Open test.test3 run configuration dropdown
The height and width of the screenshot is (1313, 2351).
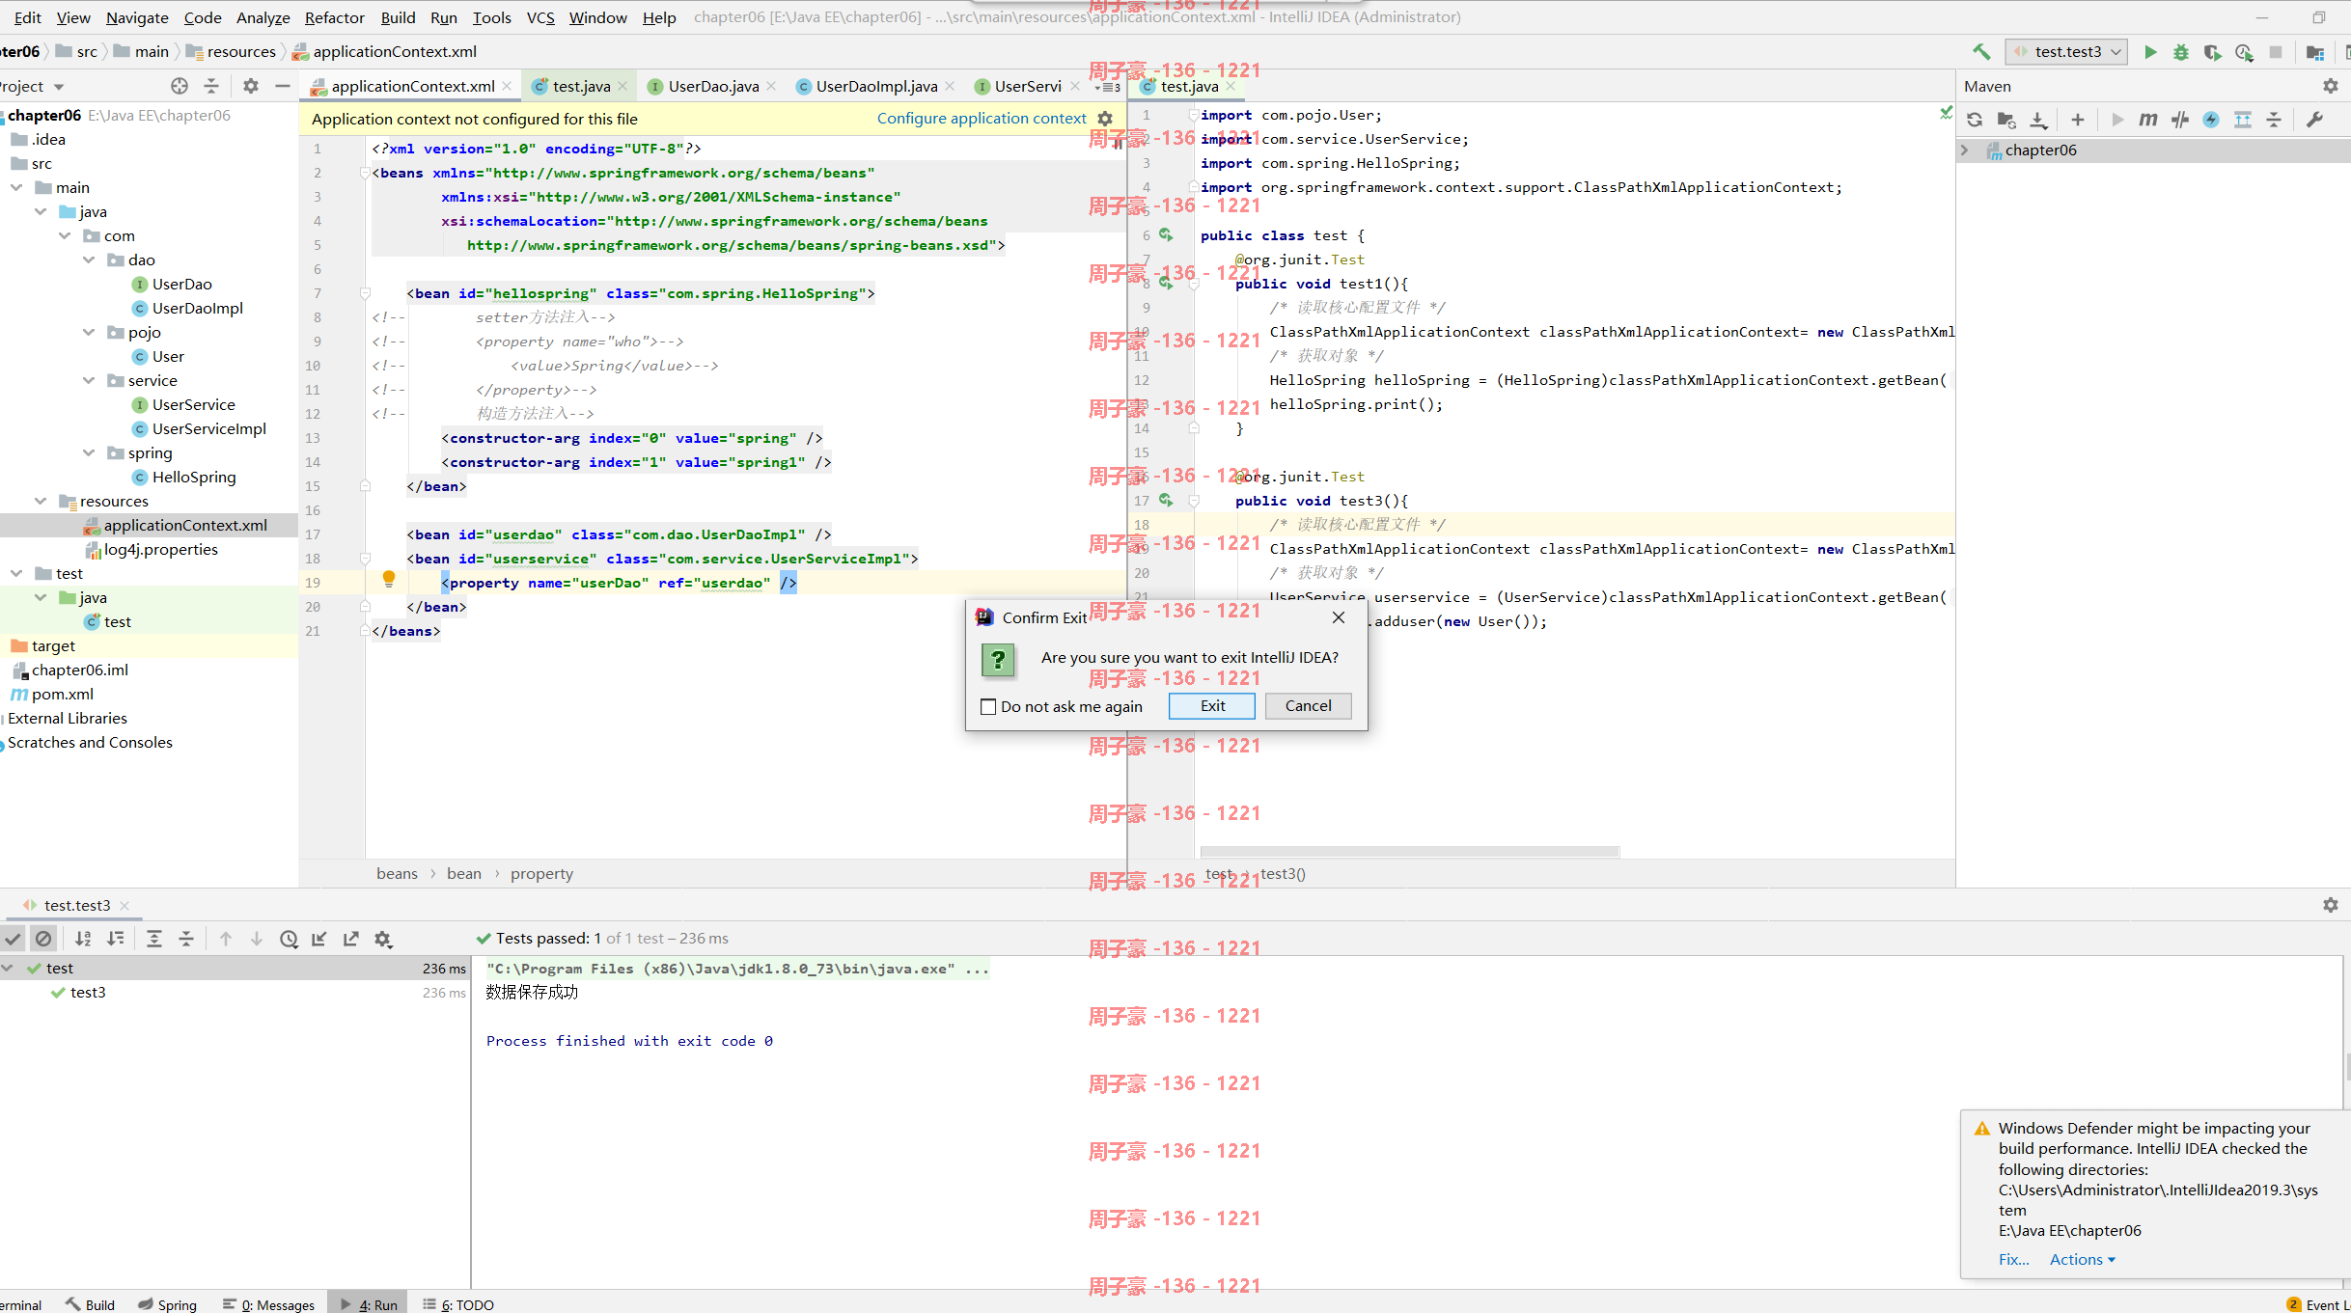(x=2066, y=52)
